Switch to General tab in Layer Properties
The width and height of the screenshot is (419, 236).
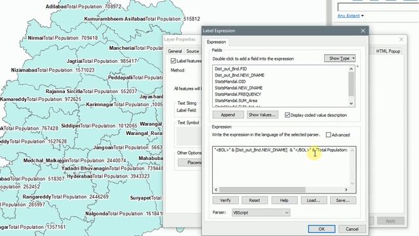(175, 51)
